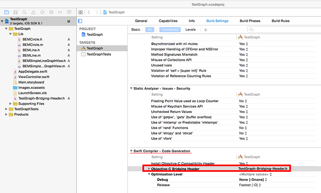This screenshot has height=193, width=321.
Task: Collapse the Lib folder triangle
Action: click(x=10, y=34)
